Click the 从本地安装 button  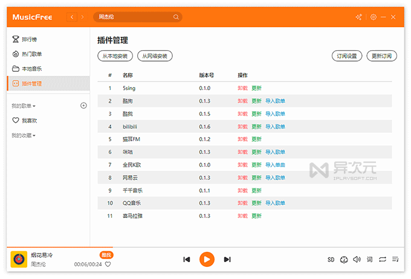(x=115, y=56)
